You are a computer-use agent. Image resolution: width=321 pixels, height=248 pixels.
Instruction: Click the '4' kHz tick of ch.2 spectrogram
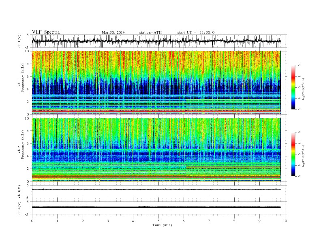click(x=28, y=156)
